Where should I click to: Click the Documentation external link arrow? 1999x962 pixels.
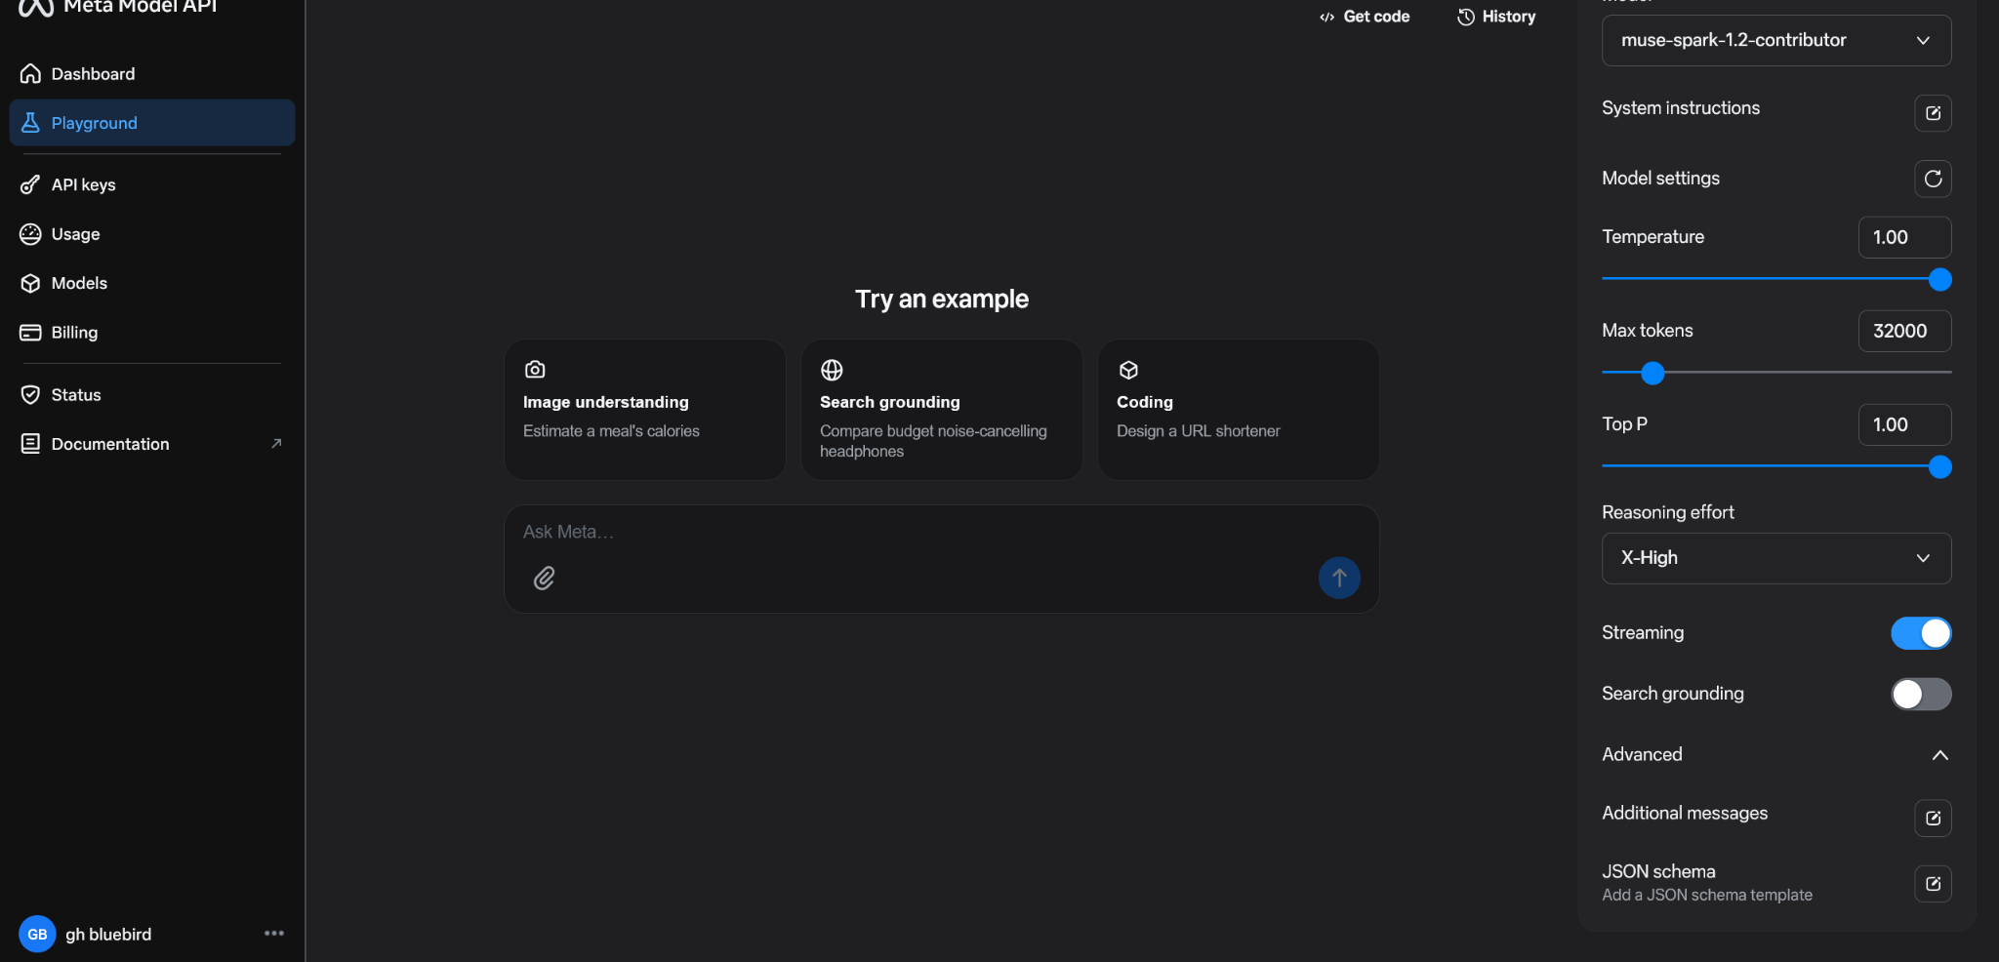[x=276, y=444]
